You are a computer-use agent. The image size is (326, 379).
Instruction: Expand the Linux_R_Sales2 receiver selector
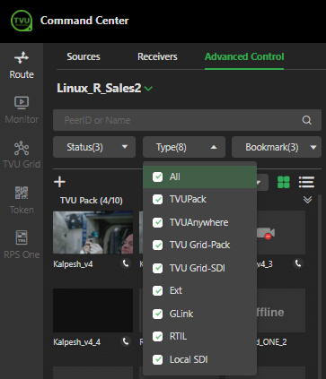tap(148, 89)
